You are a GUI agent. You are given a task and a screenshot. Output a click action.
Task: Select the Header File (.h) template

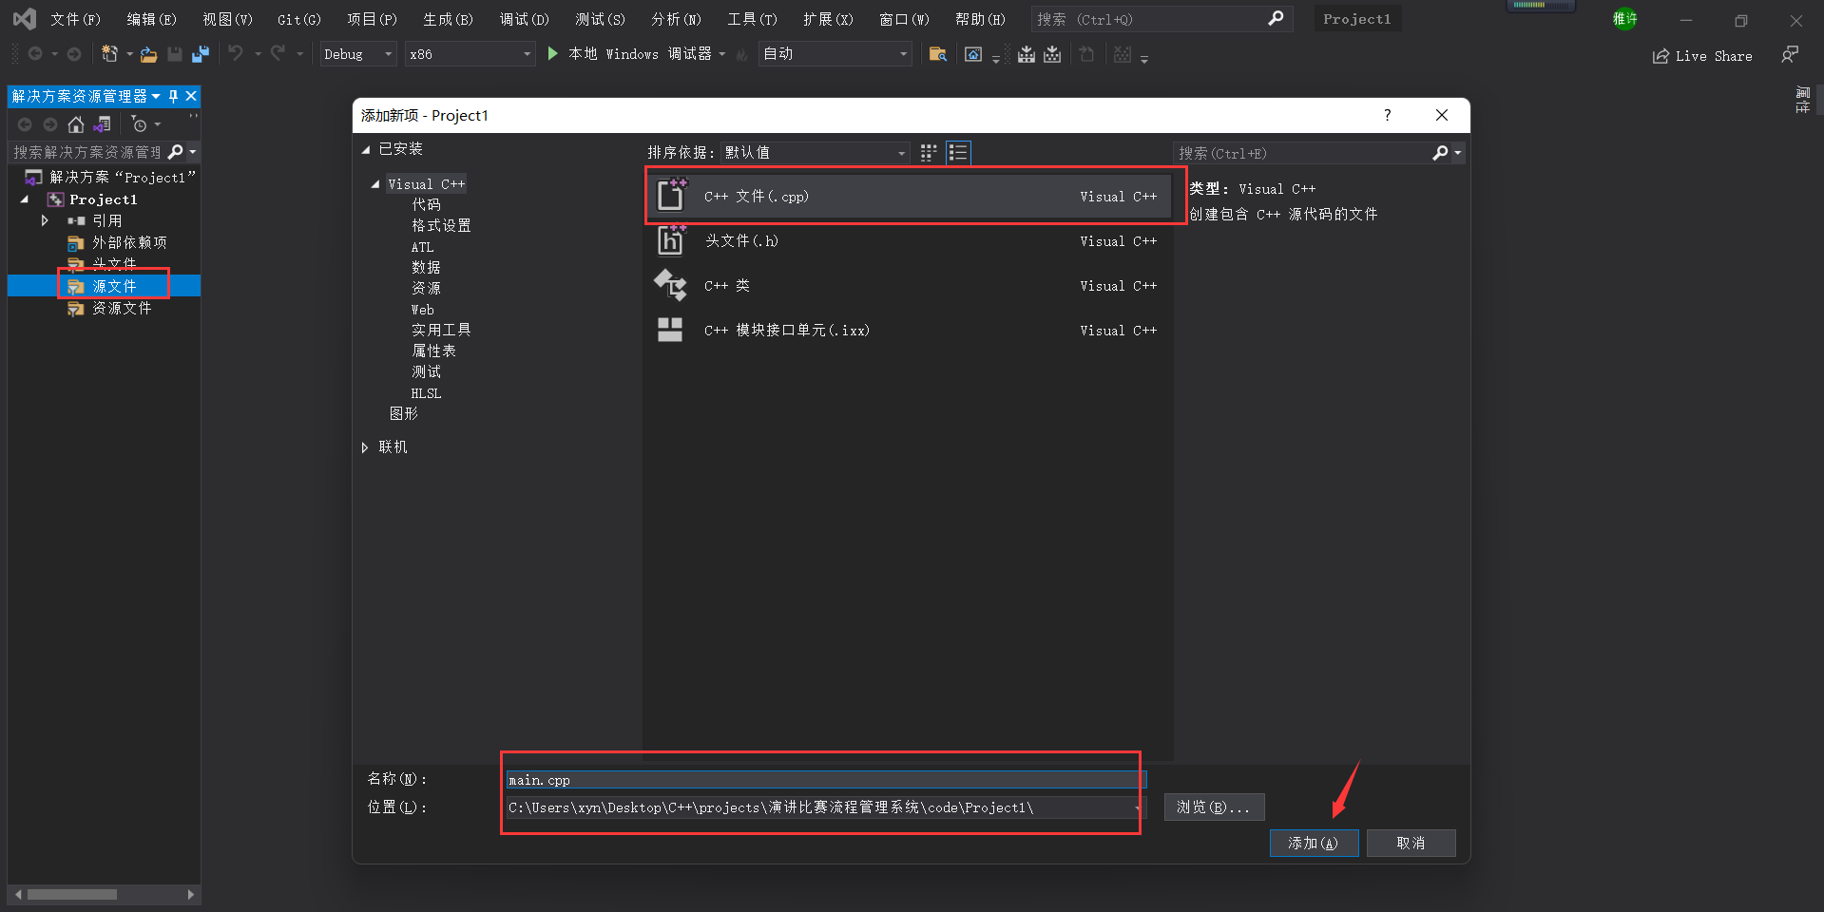pyautogui.click(x=912, y=241)
